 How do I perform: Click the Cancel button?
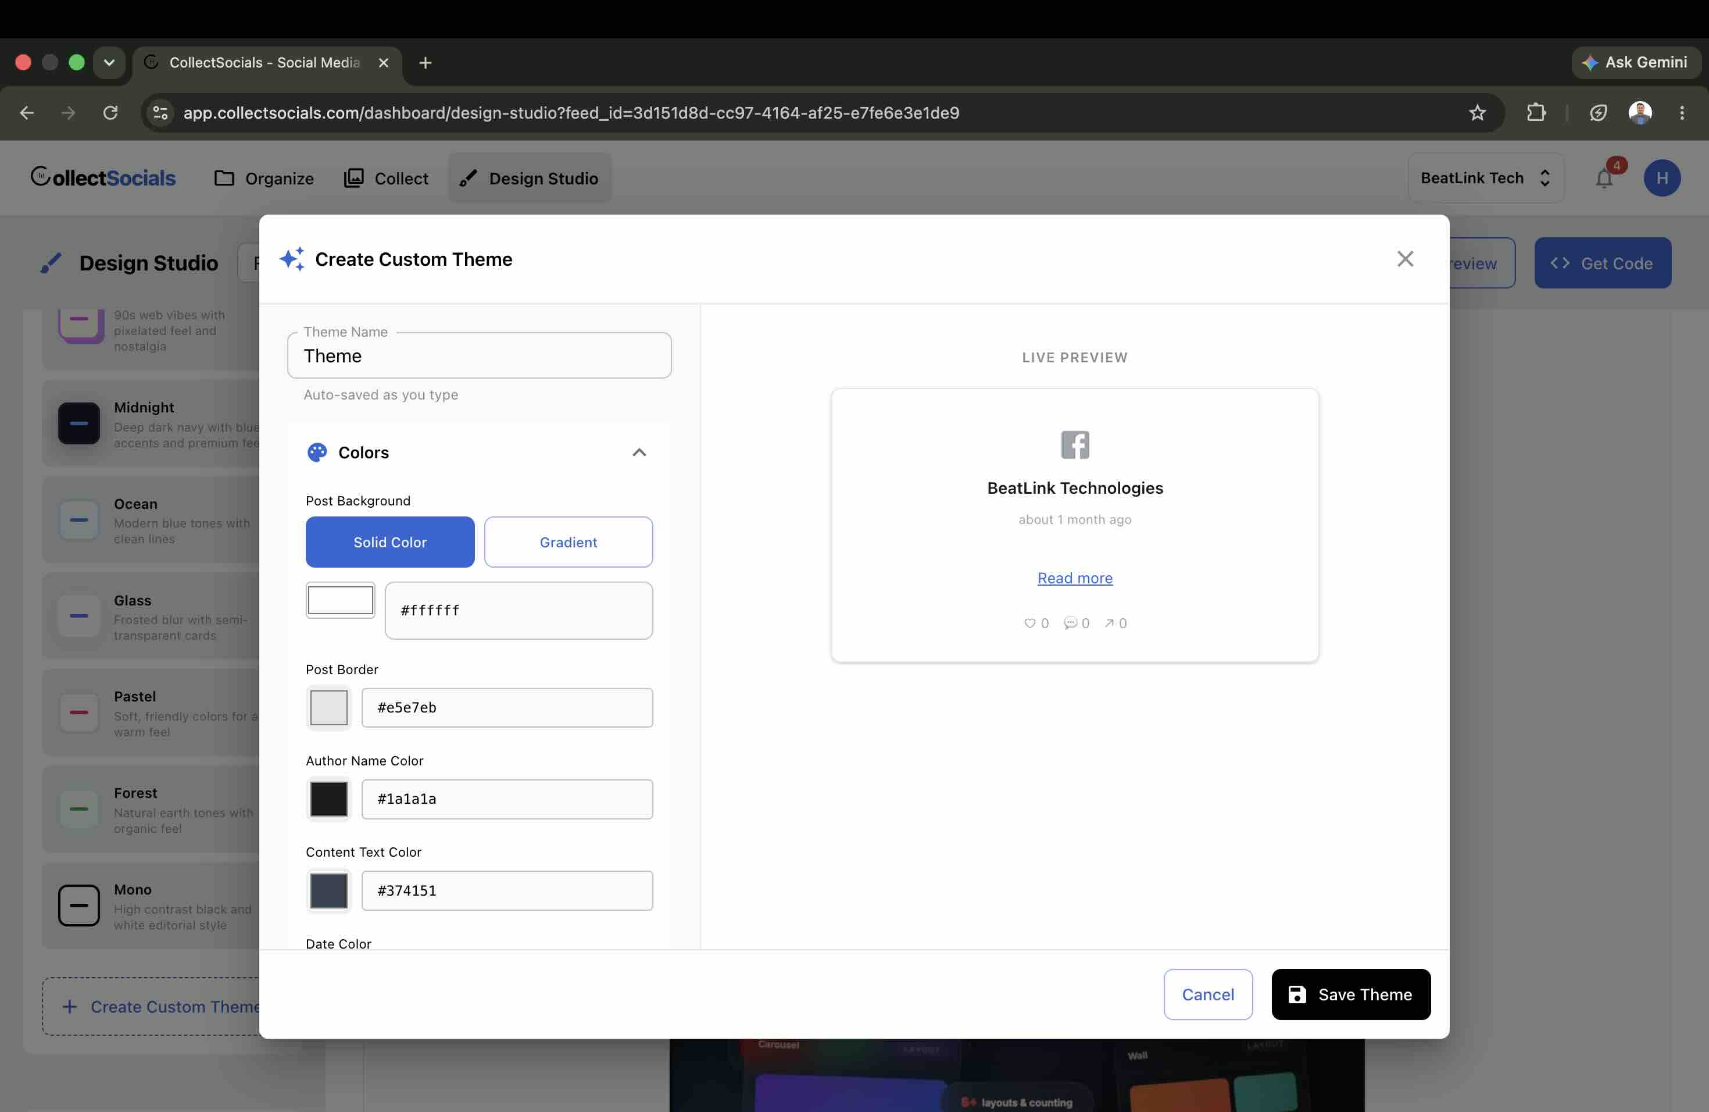pyautogui.click(x=1208, y=995)
